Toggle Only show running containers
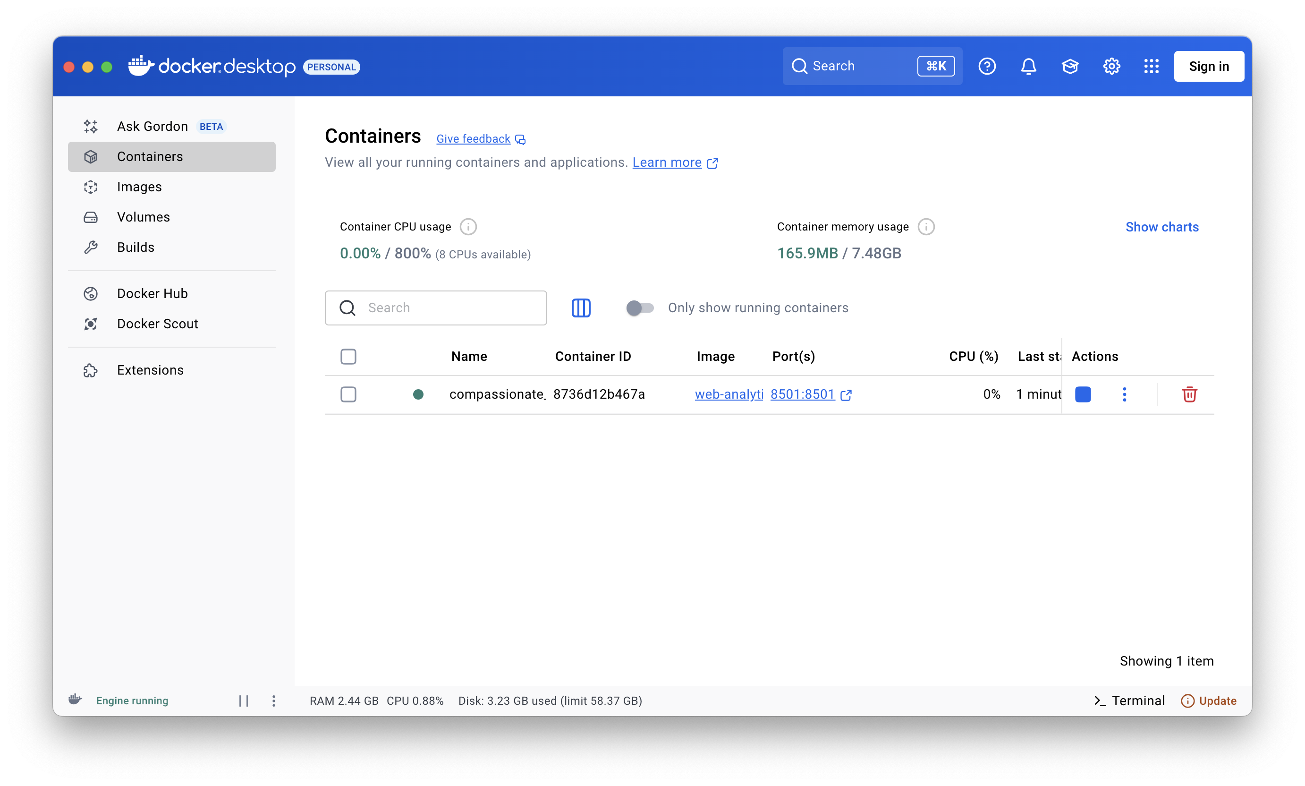 640,308
